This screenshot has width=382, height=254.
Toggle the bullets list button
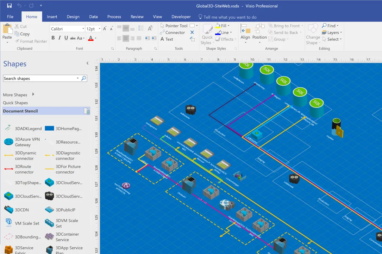pyautogui.click(x=141, y=28)
